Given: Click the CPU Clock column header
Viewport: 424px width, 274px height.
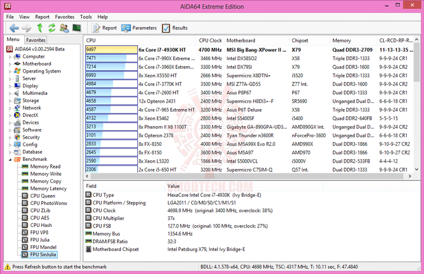Looking at the screenshot, I should click(210, 40).
